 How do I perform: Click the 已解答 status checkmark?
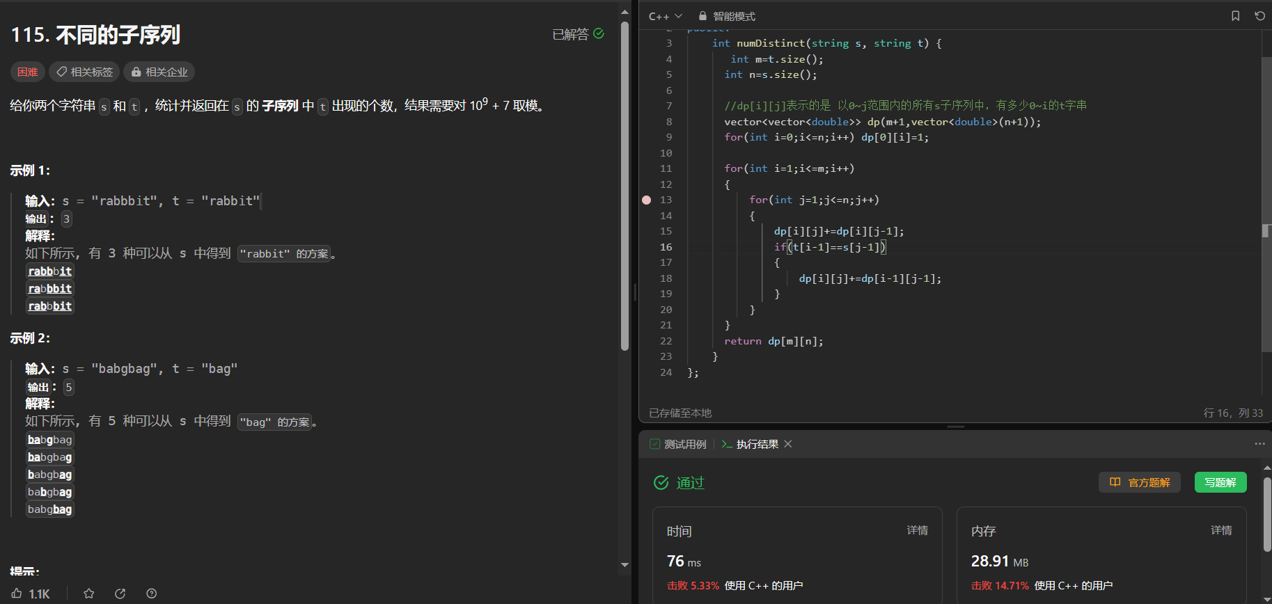coord(599,33)
